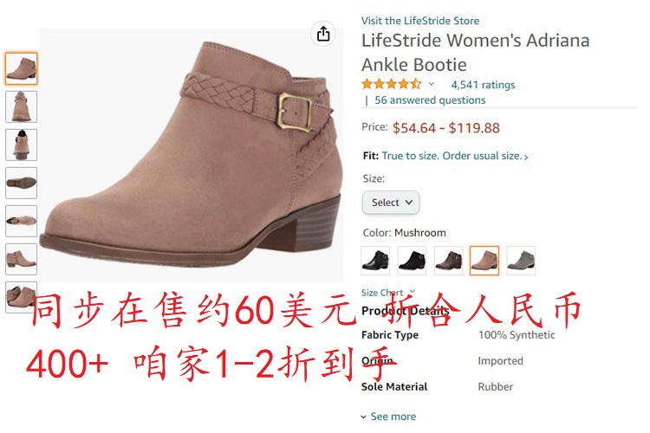Visit the LifeStride Store link
Viewport: 650px width, 433px height.
point(420,21)
